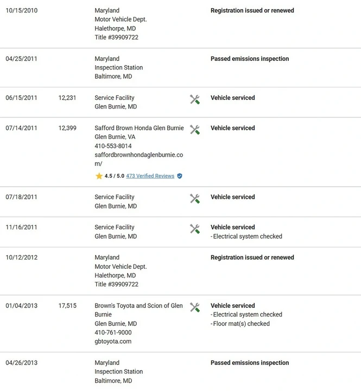Viewport: 361px width, 391px height.
Task: Click the blue verified shield badge
Action: (180, 176)
